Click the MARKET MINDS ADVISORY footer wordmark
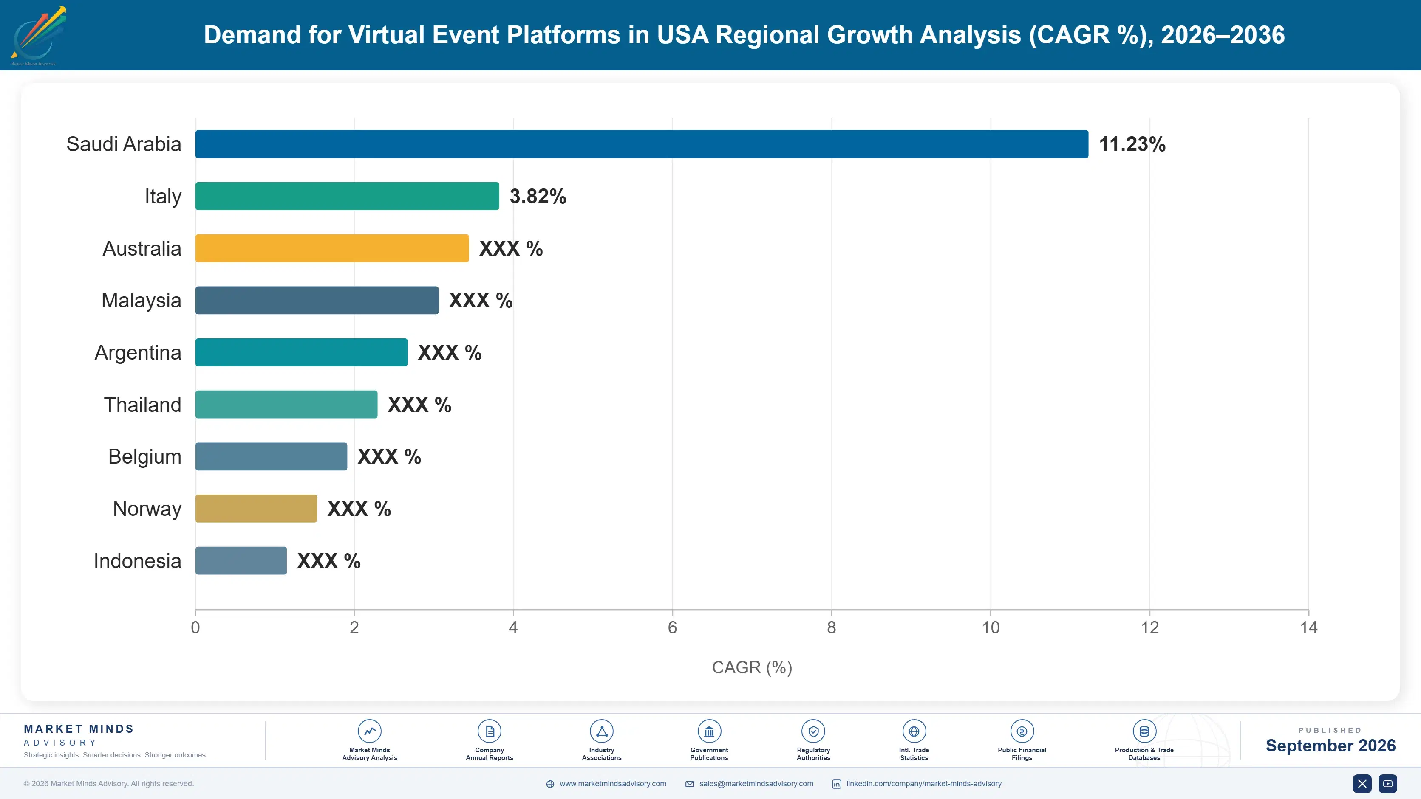Image resolution: width=1421 pixels, height=799 pixels. 79,735
